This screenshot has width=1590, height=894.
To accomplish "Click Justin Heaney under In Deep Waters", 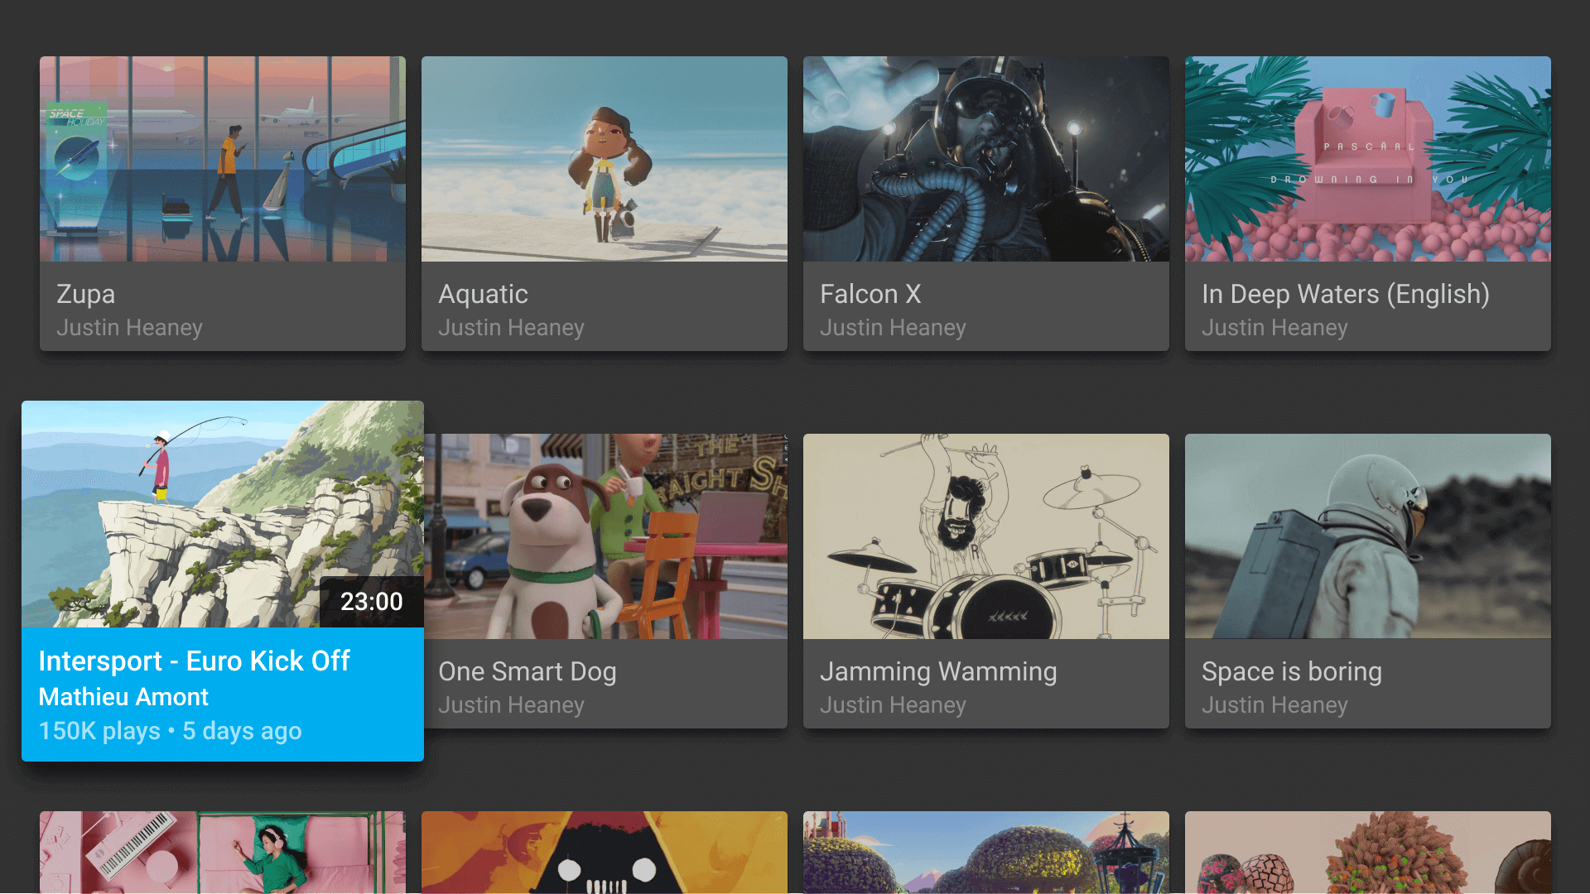I will point(1274,328).
